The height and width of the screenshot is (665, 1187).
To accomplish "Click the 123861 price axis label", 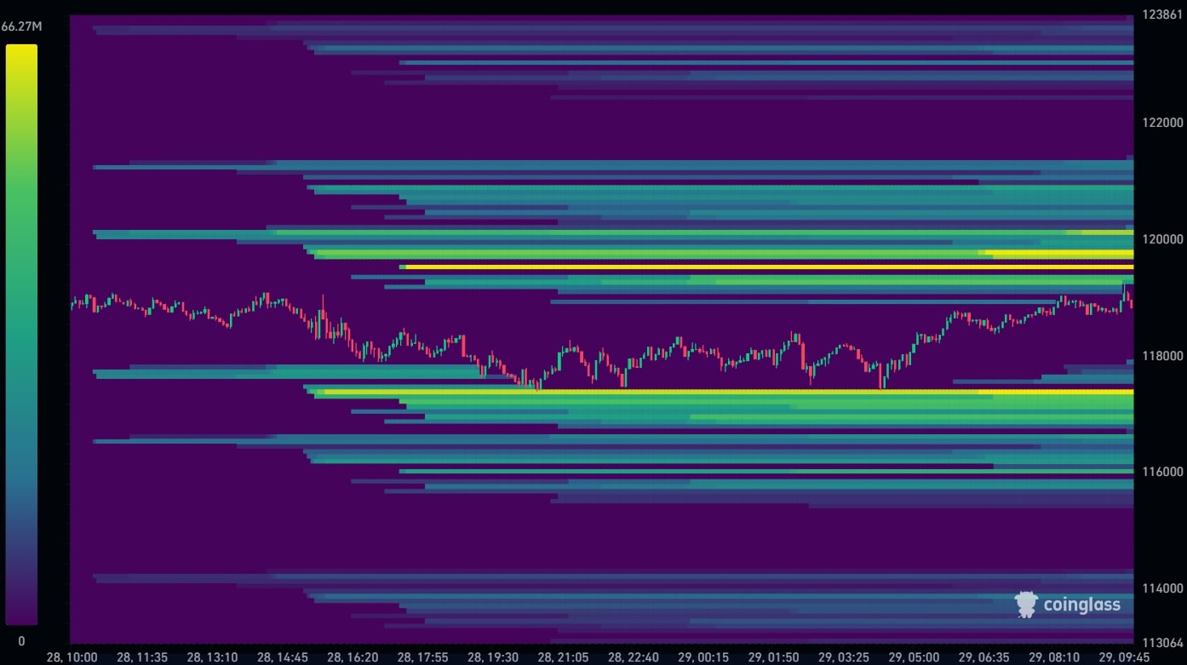I will pos(1161,14).
